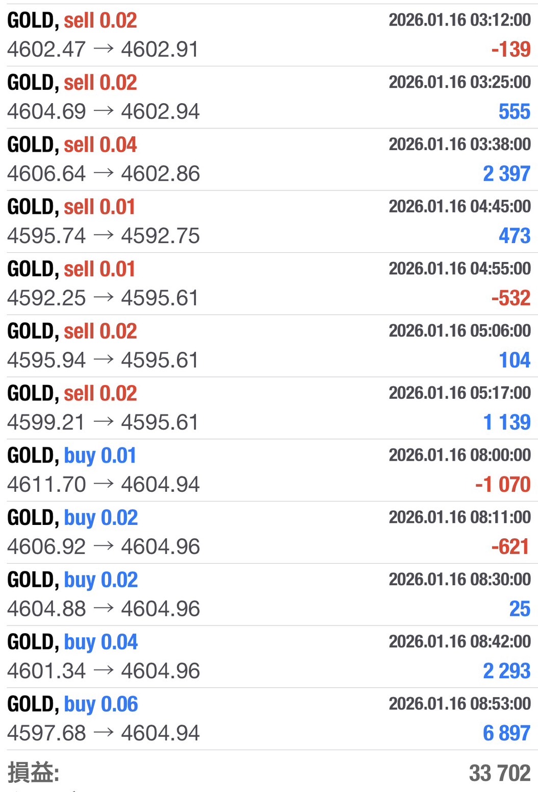Click the 4611.70 → 4604.94 price line
538x792 pixels.
point(104,485)
